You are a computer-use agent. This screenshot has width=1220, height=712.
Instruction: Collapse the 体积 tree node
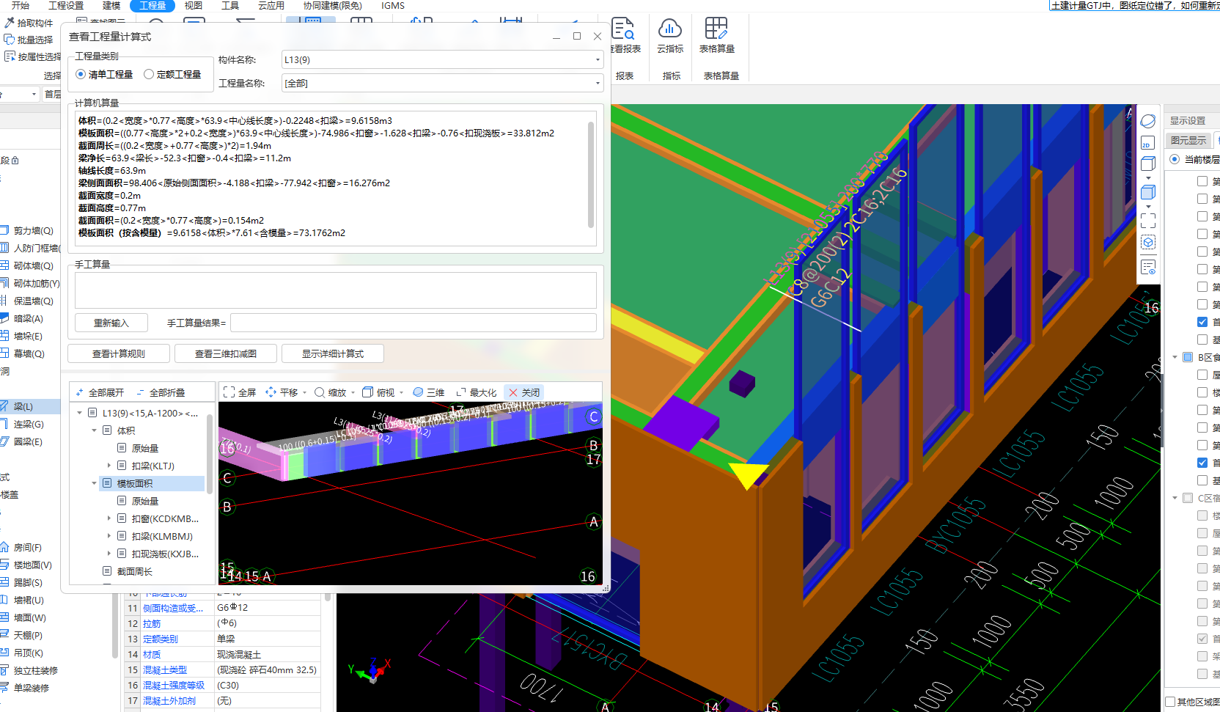[95, 430]
